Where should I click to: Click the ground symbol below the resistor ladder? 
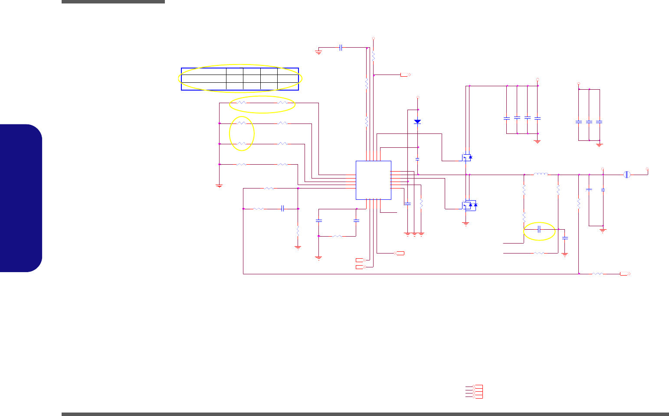click(x=220, y=186)
